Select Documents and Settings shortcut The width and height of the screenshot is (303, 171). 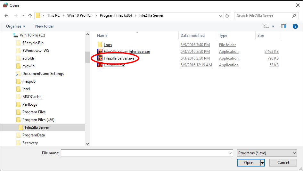coord(43,74)
